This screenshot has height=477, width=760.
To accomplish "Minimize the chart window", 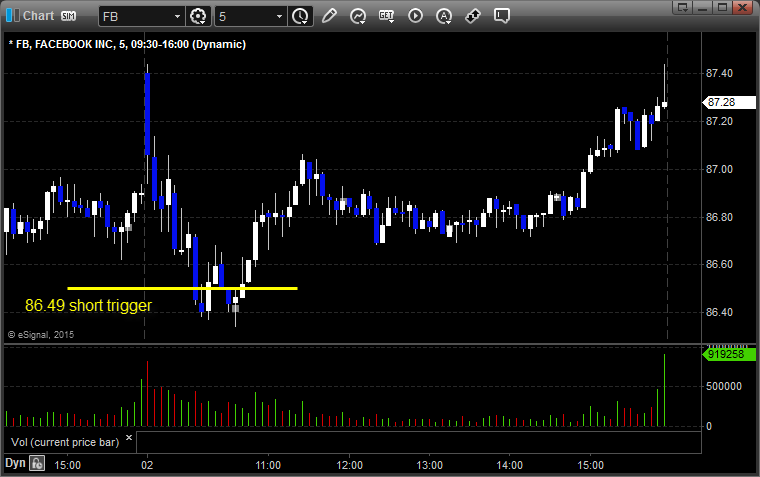I will pos(703,7).
